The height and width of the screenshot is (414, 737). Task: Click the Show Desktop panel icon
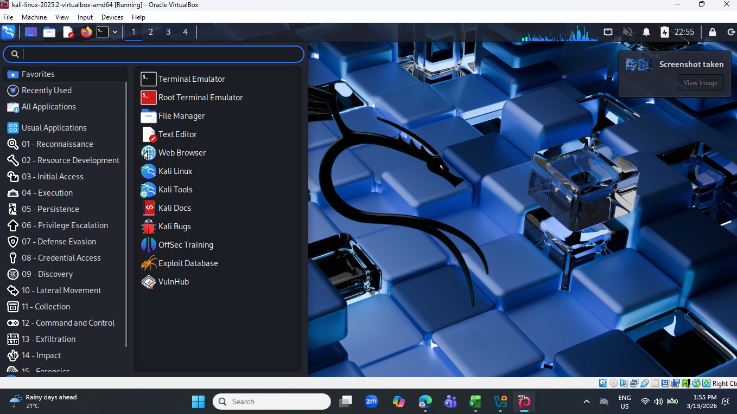click(31, 32)
